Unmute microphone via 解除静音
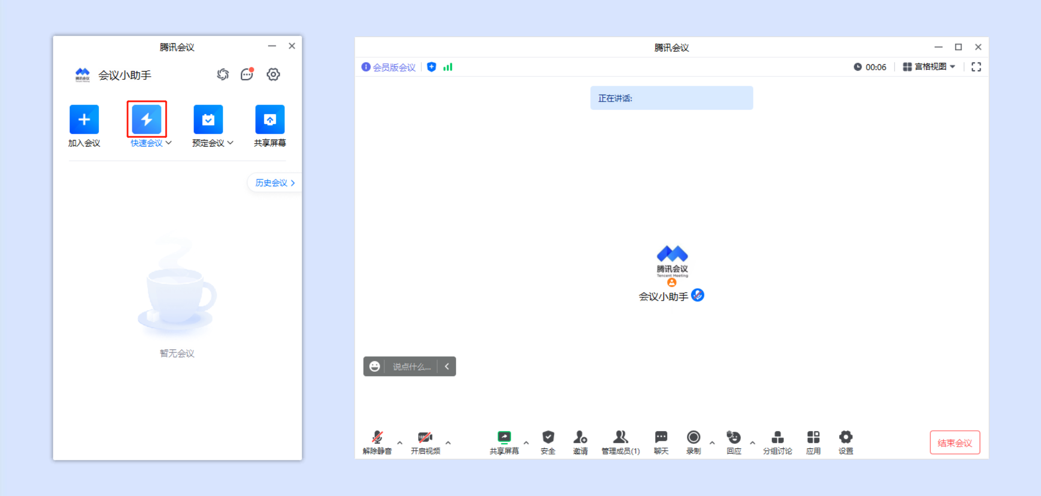 click(x=377, y=442)
